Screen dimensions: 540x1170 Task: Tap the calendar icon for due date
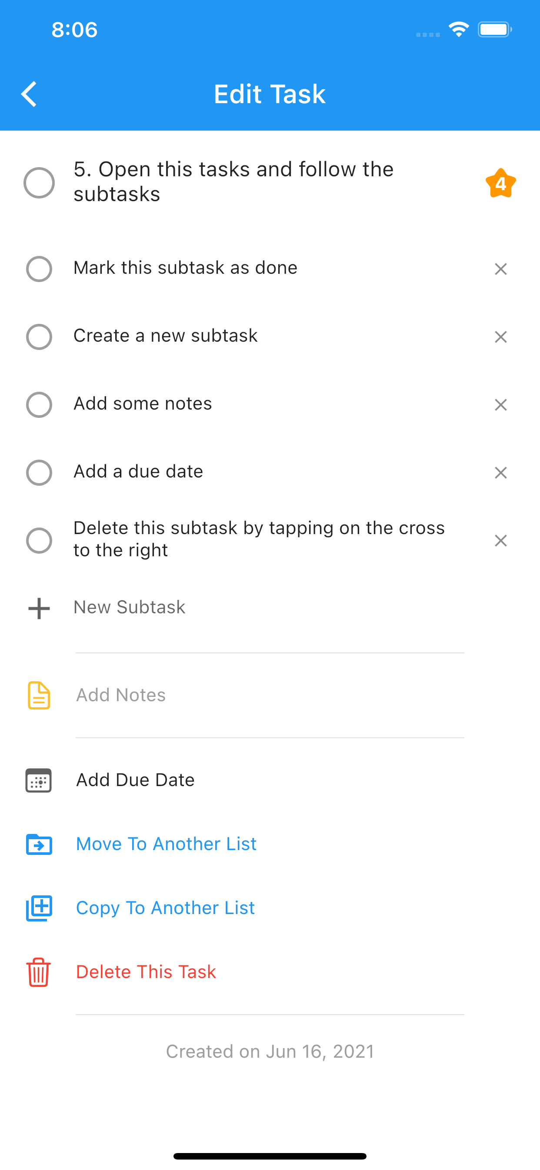tap(39, 780)
